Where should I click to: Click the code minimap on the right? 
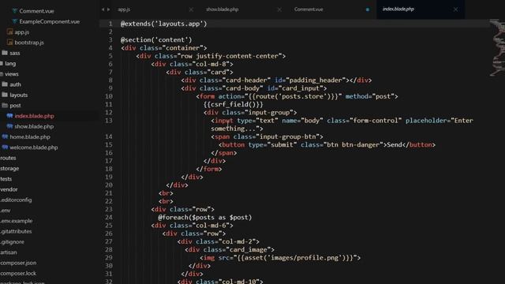497,47
